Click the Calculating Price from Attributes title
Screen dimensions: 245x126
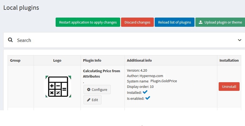(101, 74)
